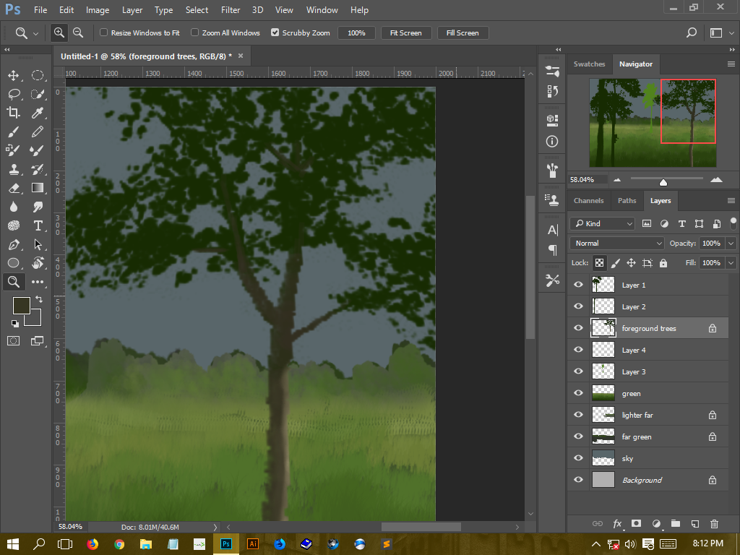Select the Pen tool
740x555 pixels.
(x=13, y=244)
